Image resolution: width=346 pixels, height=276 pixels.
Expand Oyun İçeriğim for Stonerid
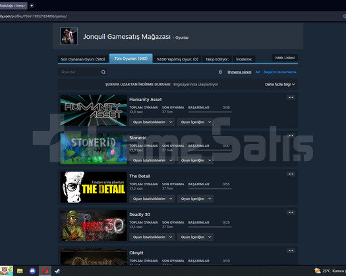click(196, 160)
